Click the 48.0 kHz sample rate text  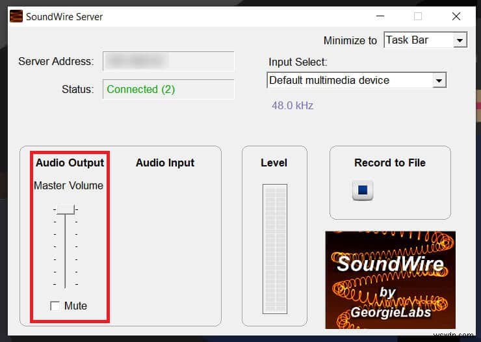click(x=292, y=105)
